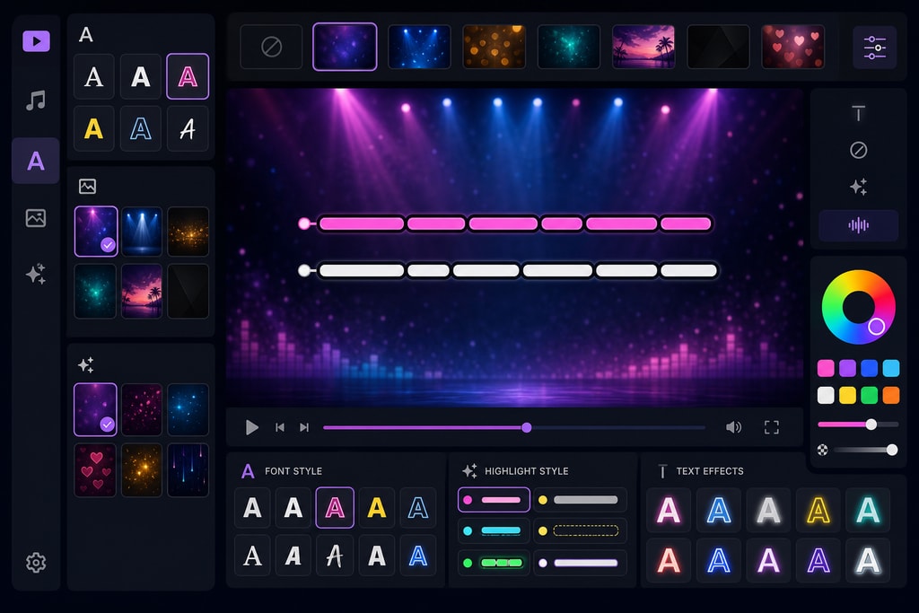Select the orange bokeh thumbnail in top strip
The height and width of the screenshot is (613, 919).
point(495,47)
